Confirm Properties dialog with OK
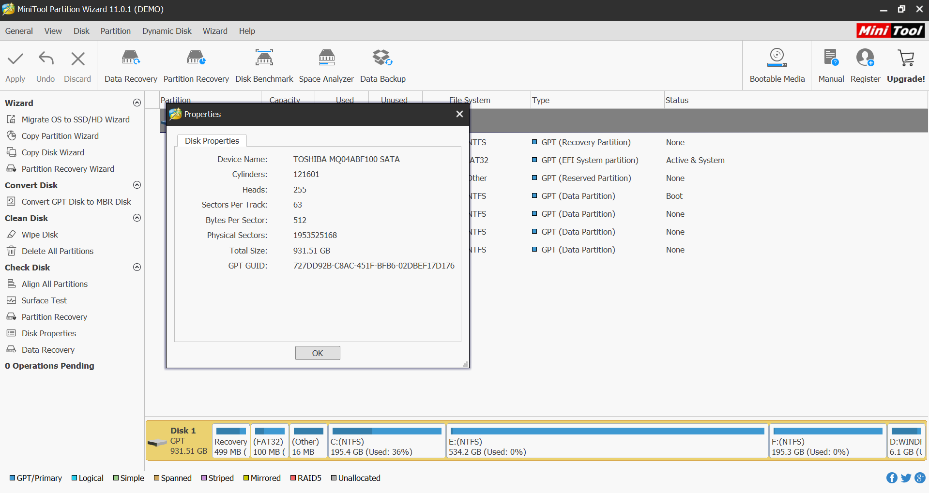 click(318, 353)
